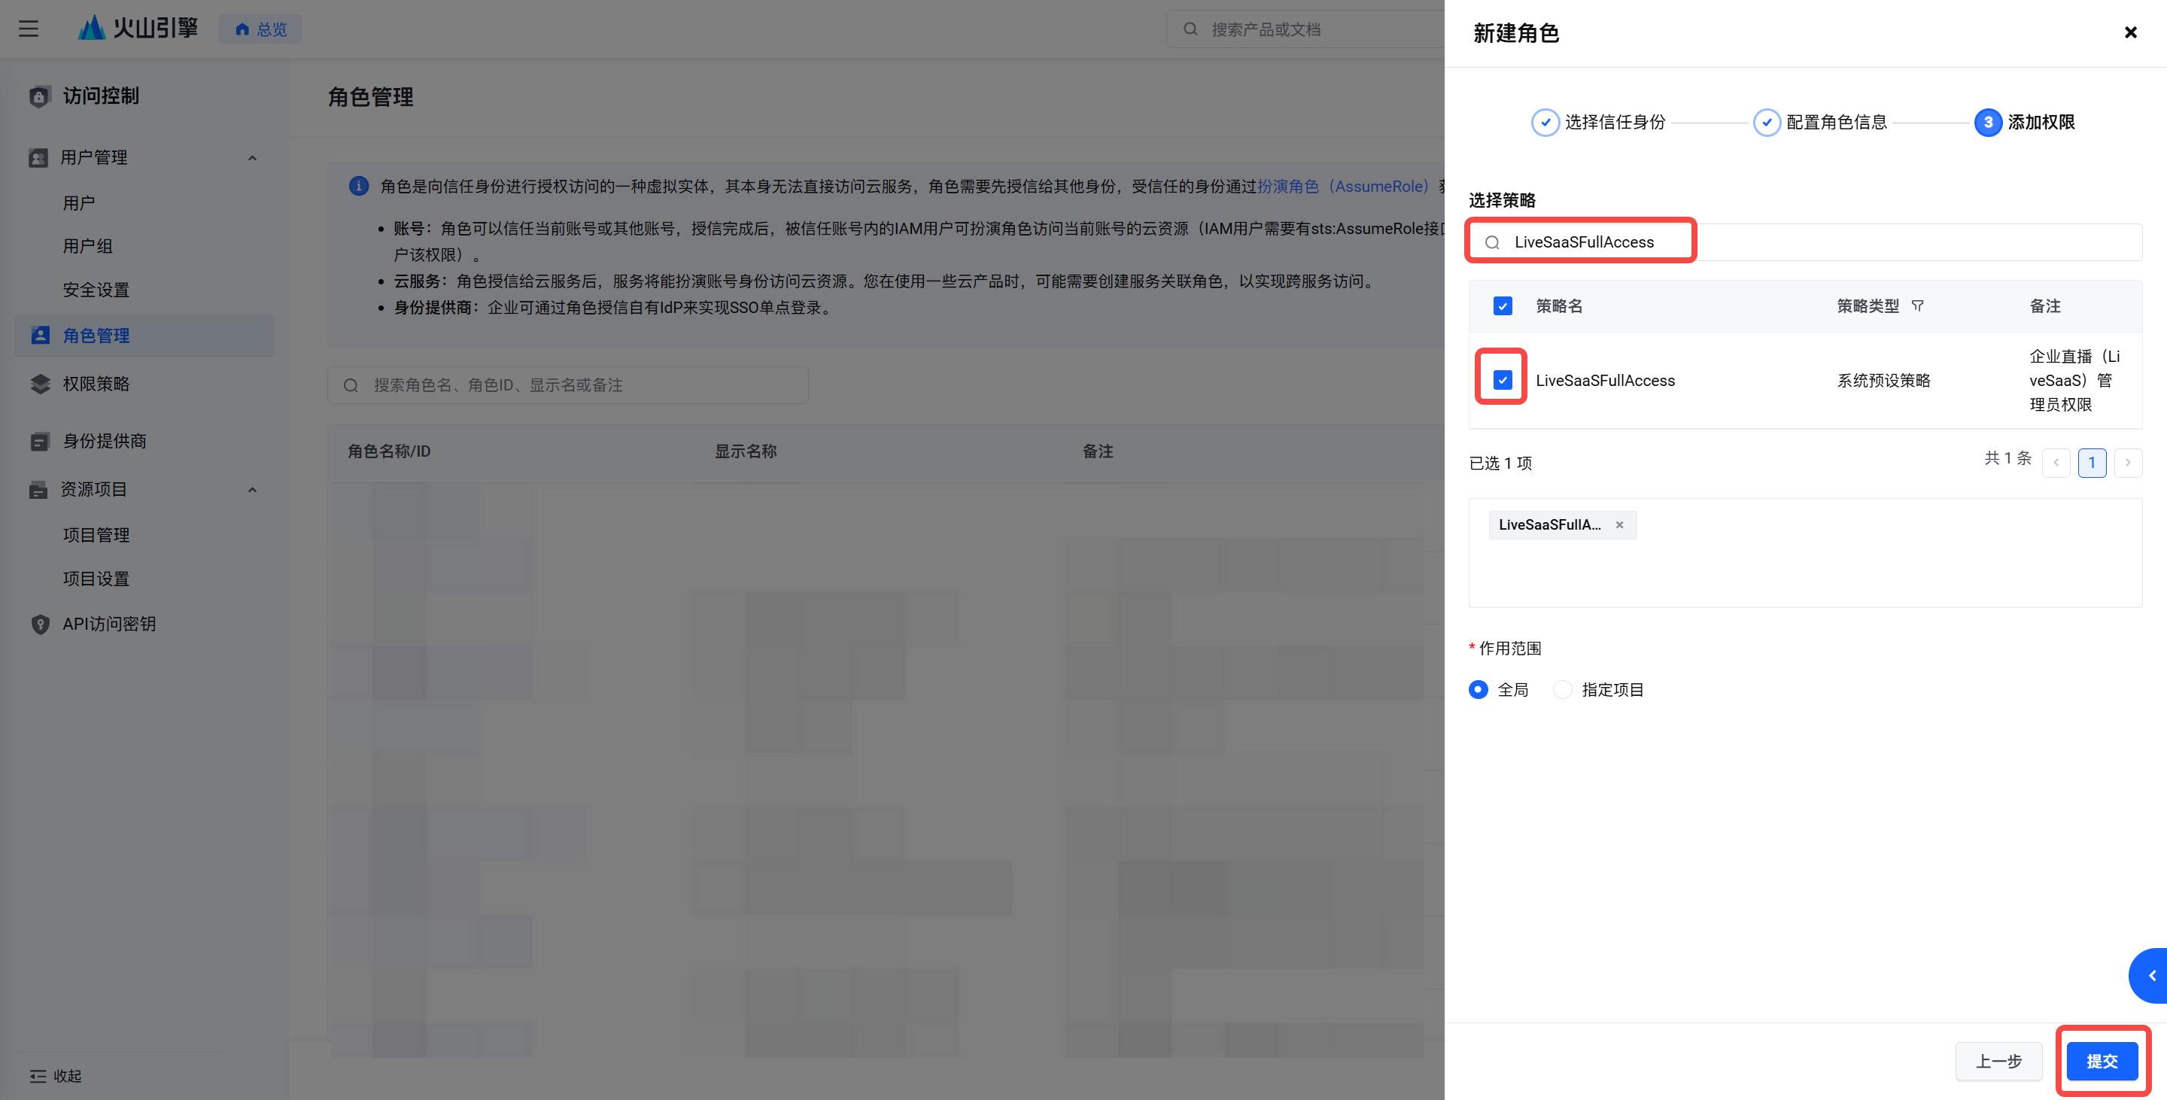Viewport: 2167px width, 1100px height.
Task: Click the 资源项目 sidebar icon
Action: [x=38, y=491]
